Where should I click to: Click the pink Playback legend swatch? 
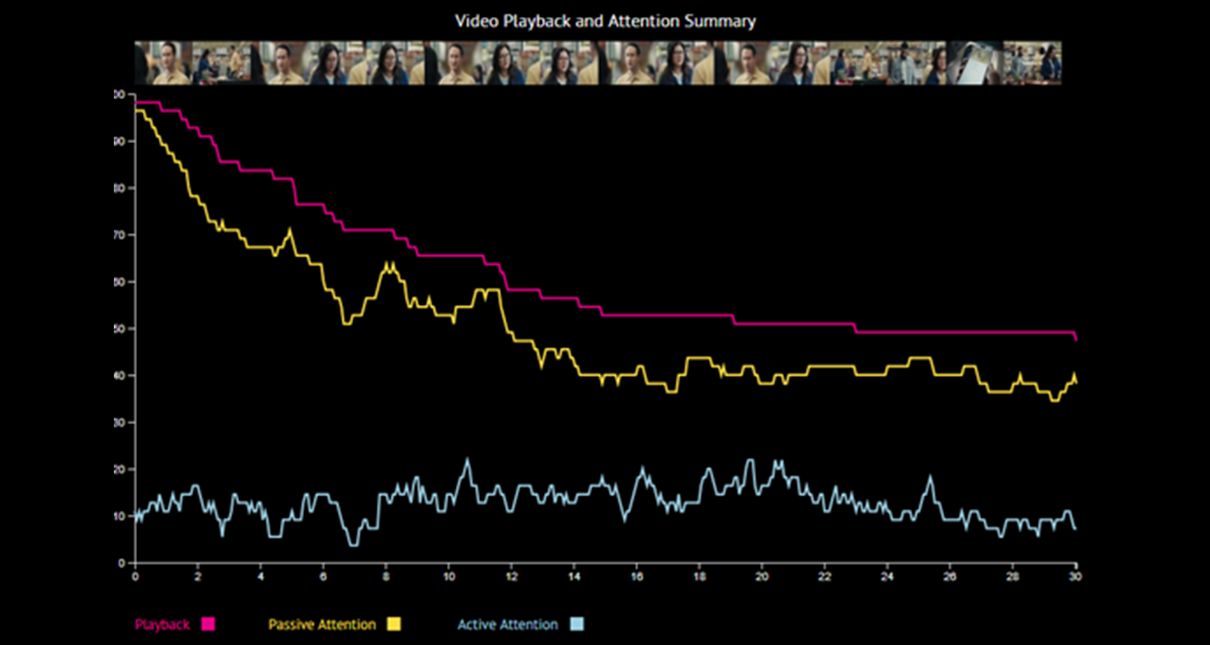click(x=208, y=624)
